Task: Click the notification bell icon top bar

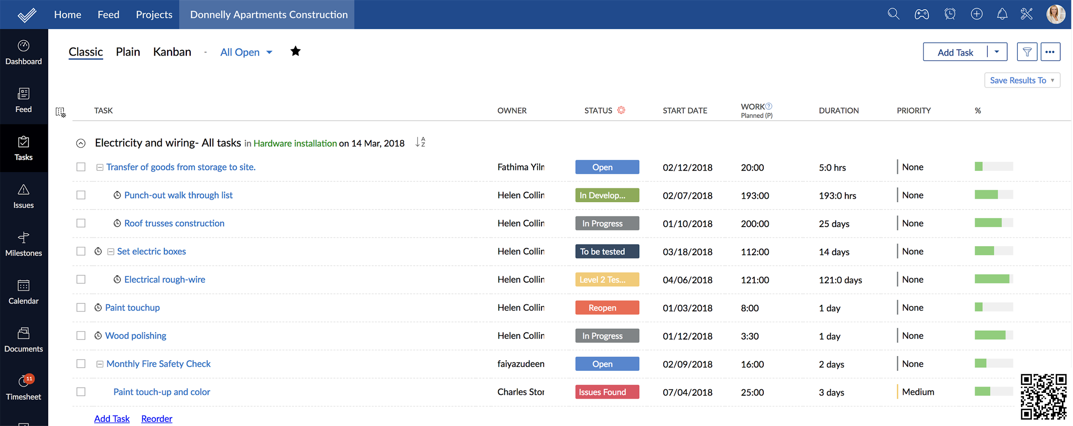Action: tap(1001, 14)
